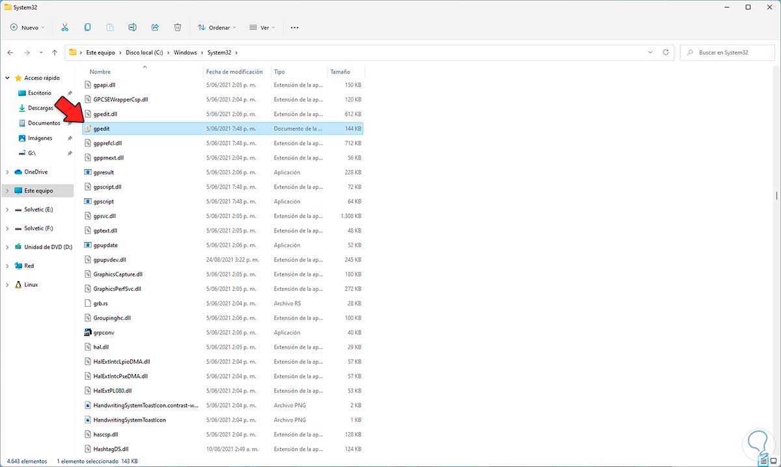Open recent locations dropdown arrow
The height and width of the screenshot is (467, 781).
[41, 52]
